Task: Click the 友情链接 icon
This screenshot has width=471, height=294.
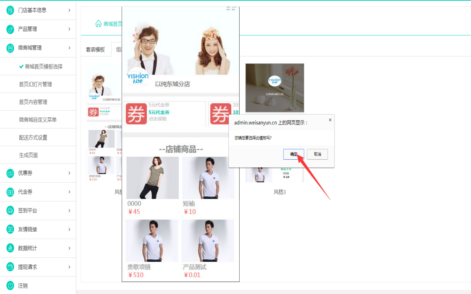Action: pyautogui.click(x=10, y=229)
